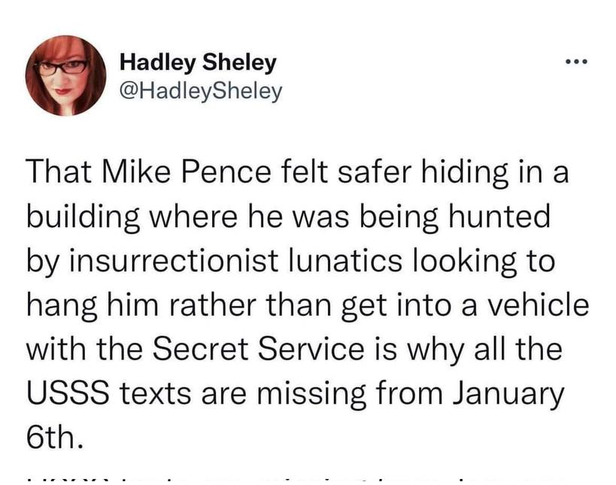This screenshot has width=616, height=485.
Task: Click the "USSS" acronym in tweet
Action: (x=68, y=393)
